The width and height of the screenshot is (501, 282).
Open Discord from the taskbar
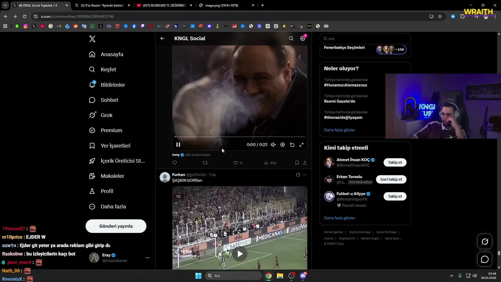[x=303, y=276]
